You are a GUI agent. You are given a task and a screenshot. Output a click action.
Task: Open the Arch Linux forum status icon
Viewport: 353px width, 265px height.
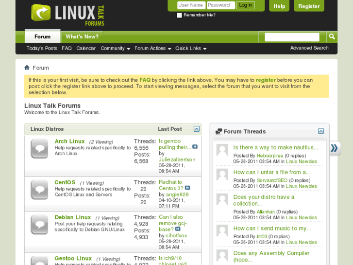[40, 148]
